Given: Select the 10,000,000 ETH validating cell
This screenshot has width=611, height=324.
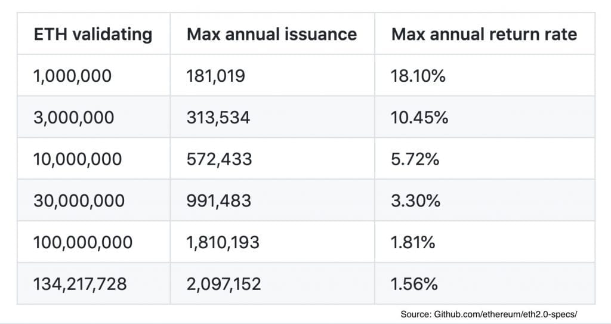Looking at the screenshot, I should tap(78, 159).
